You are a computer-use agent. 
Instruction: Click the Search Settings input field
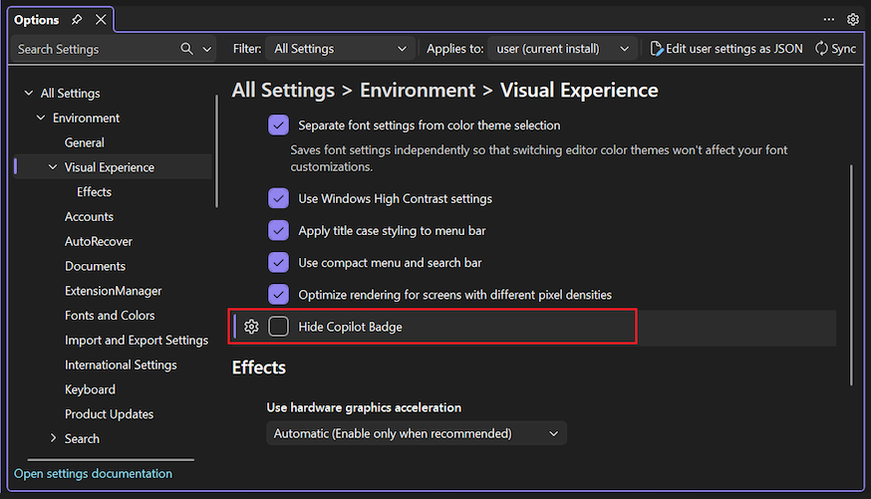pos(95,49)
